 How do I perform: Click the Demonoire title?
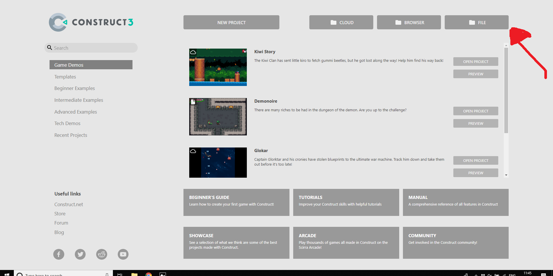pyautogui.click(x=266, y=101)
